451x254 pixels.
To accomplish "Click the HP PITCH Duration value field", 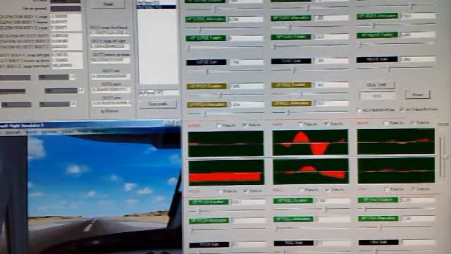I will click(x=248, y=202).
